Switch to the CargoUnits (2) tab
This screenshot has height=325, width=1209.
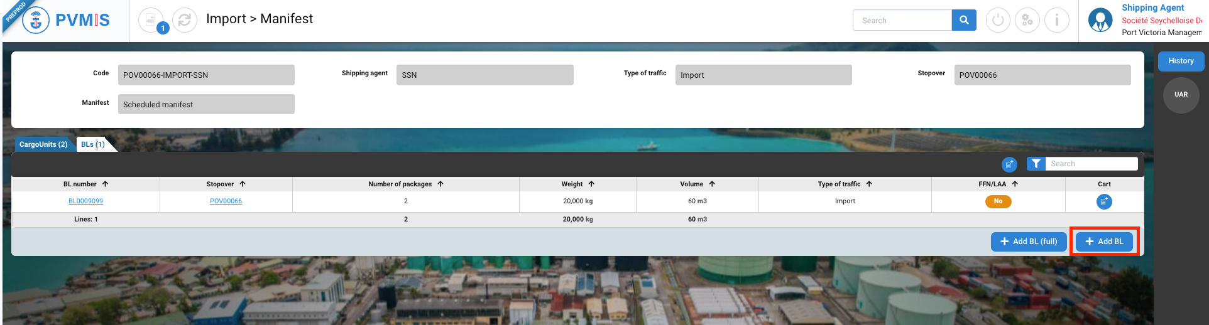tap(43, 144)
